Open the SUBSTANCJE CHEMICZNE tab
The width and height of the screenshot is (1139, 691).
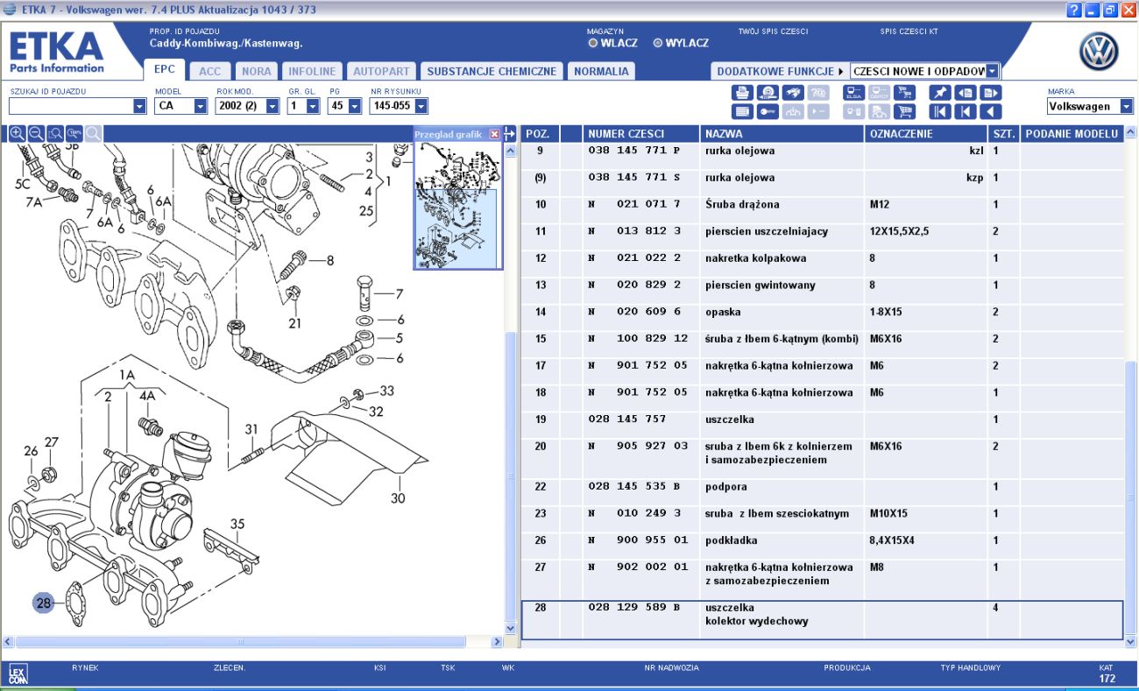(x=492, y=71)
